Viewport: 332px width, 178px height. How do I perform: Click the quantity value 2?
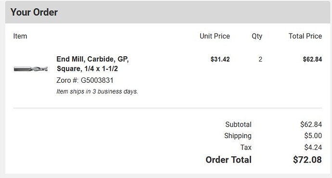point(260,59)
